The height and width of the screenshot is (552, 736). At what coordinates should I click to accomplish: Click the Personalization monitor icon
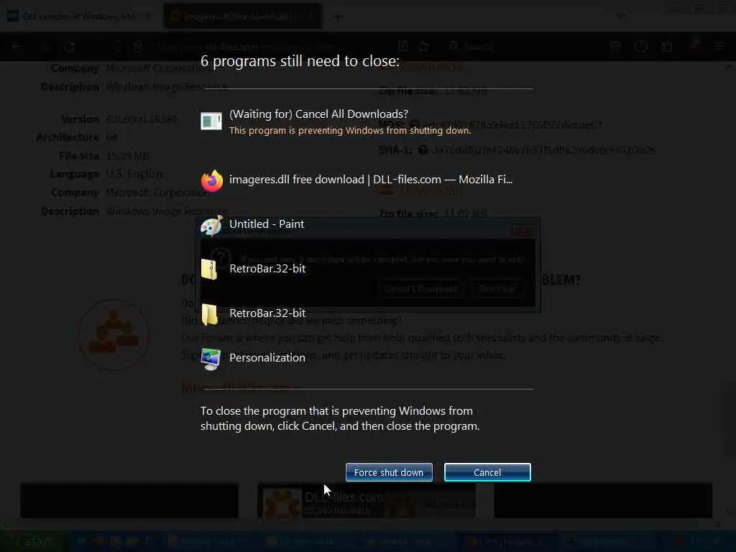pyautogui.click(x=211, y=359)
